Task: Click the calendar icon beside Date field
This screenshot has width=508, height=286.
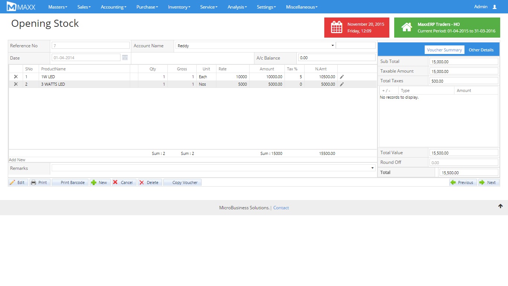Action: pyautogui.click(x=125, y=58)
